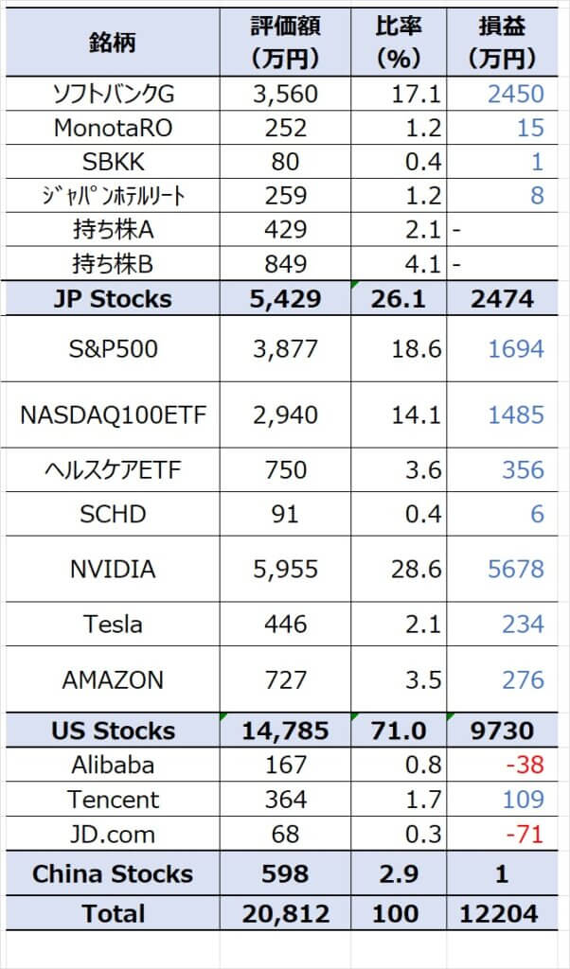Click the MonotaRO valuation cell showing 252
Viewport: 570px width, 969px height.
coord(285,127)
